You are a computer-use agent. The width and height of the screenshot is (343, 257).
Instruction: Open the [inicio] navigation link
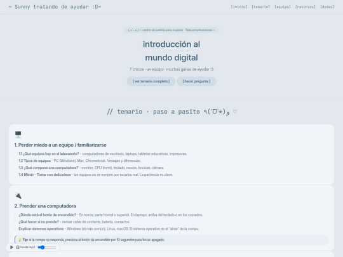coord(239,7)
